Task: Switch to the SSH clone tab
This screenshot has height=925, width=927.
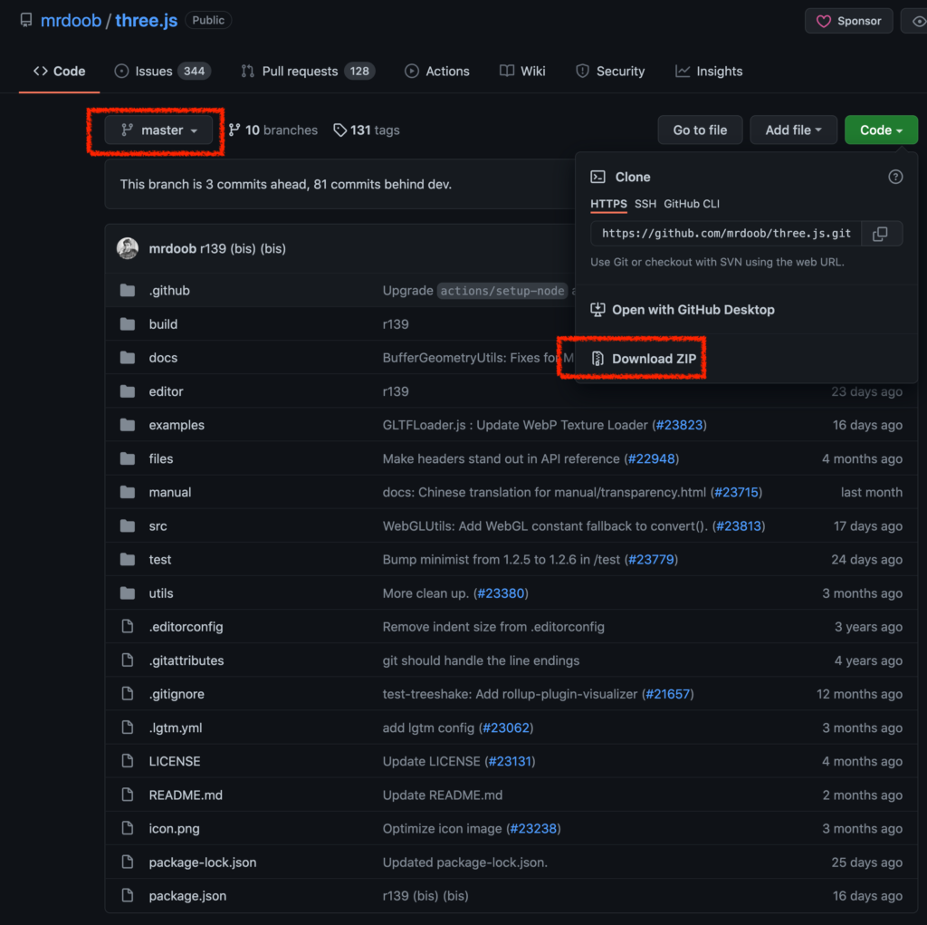Action: coord(645,204)
